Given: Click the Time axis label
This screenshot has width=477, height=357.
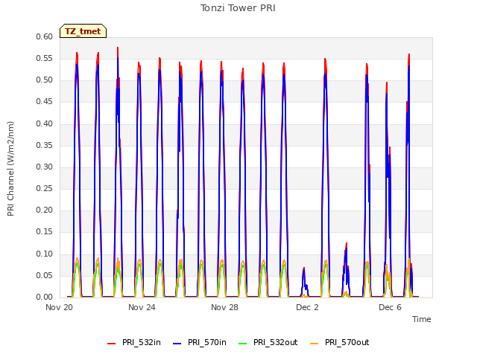Looking at the screenshot, I should (x=422, y=319).
